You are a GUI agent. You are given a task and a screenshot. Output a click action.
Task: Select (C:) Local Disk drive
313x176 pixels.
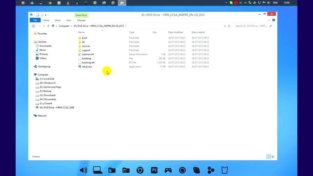coord(45,79)
